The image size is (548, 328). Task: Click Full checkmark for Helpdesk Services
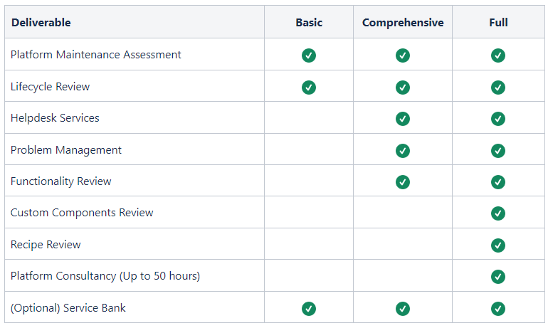[497, 119]
